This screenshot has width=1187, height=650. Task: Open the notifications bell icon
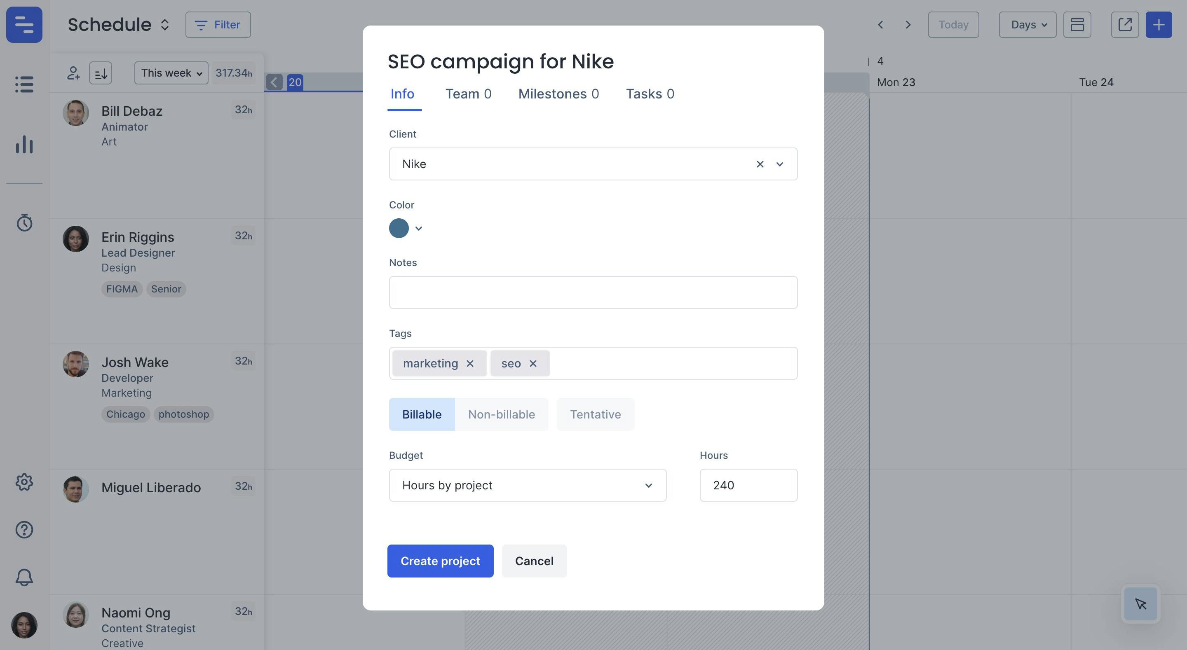pos(24,577)
